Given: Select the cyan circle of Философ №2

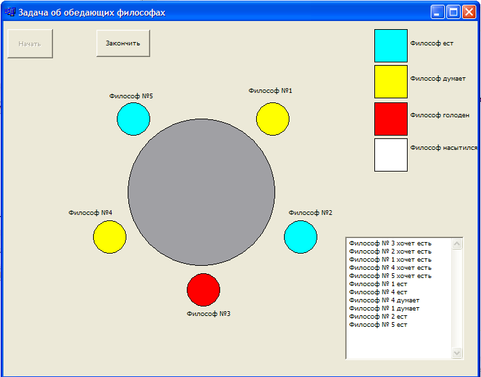Looking at the screenshot, I should pos(300,237).
